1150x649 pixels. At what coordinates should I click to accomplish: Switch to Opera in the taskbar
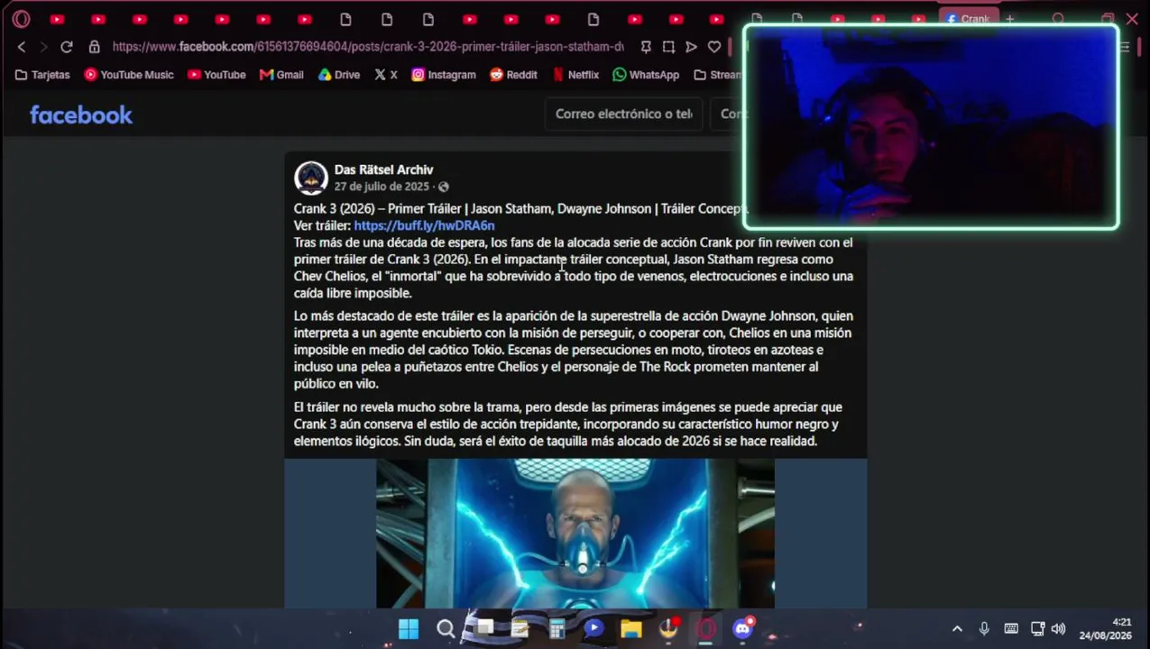705,628
